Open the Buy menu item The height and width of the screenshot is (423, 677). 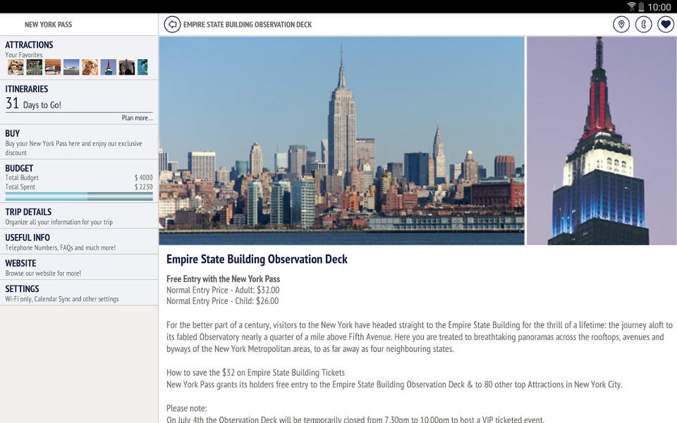(79, 142)
